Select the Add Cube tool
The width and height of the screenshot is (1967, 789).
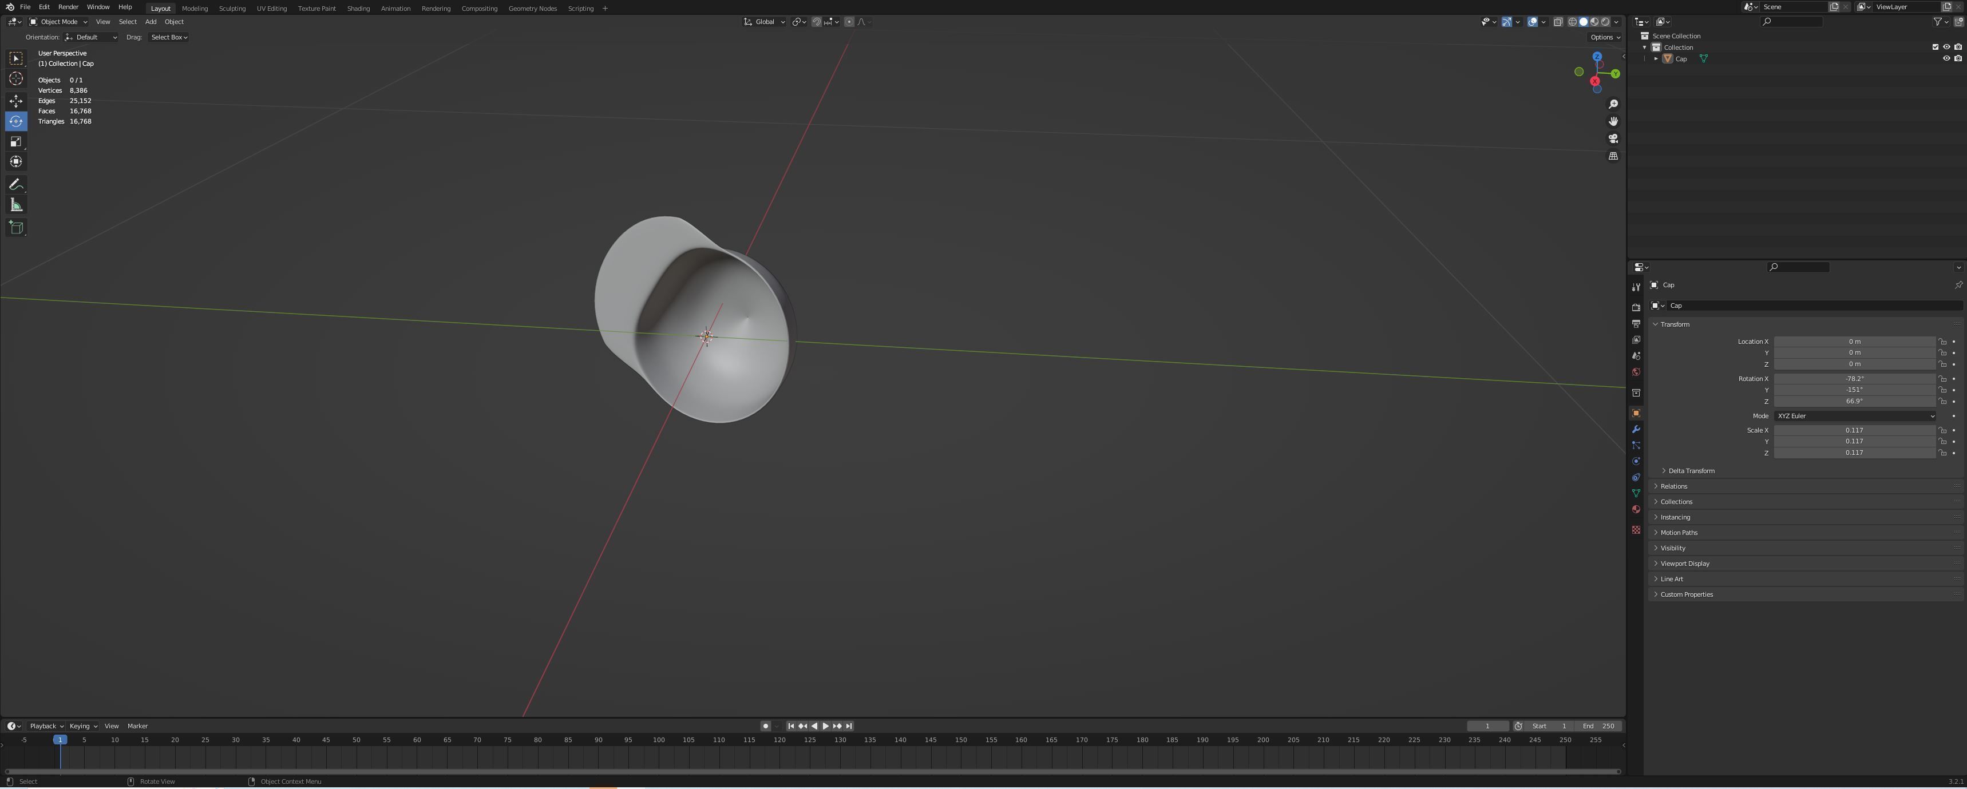pos(16,227)
